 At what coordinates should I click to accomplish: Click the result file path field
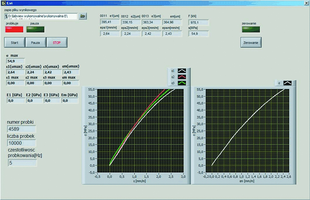pos(41,16)
